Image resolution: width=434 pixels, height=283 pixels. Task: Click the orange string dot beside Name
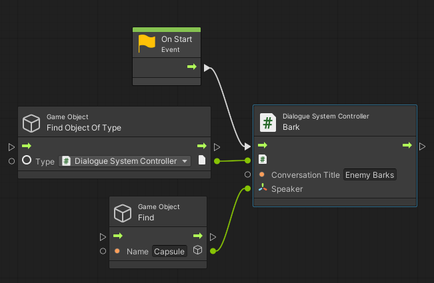(x=117, y=251)
